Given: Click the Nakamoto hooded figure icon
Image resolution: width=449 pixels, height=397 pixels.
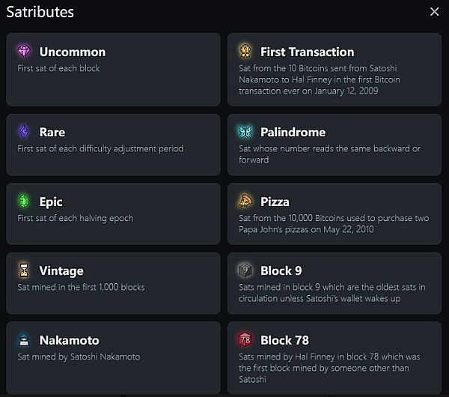Looking at the screenshot, I should coord(24,340).
